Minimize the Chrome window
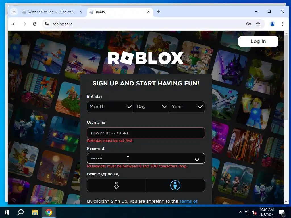 256,11
